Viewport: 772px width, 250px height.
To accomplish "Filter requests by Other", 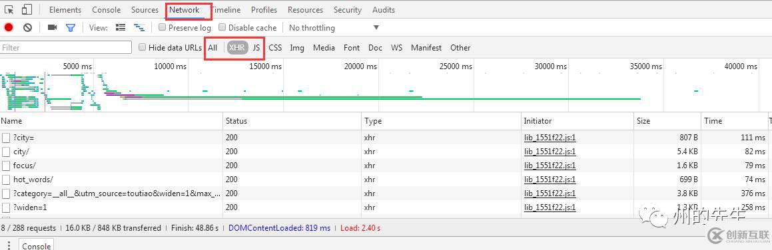I will (460, 48).
